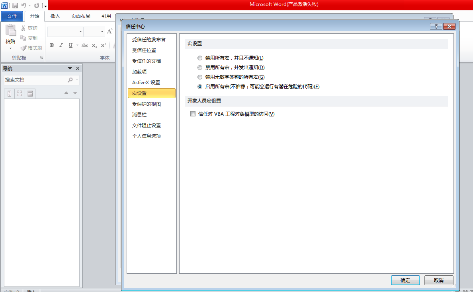Open the font name dropdown
This screenshot has width=473, height=292.
(x=80, y=31)
